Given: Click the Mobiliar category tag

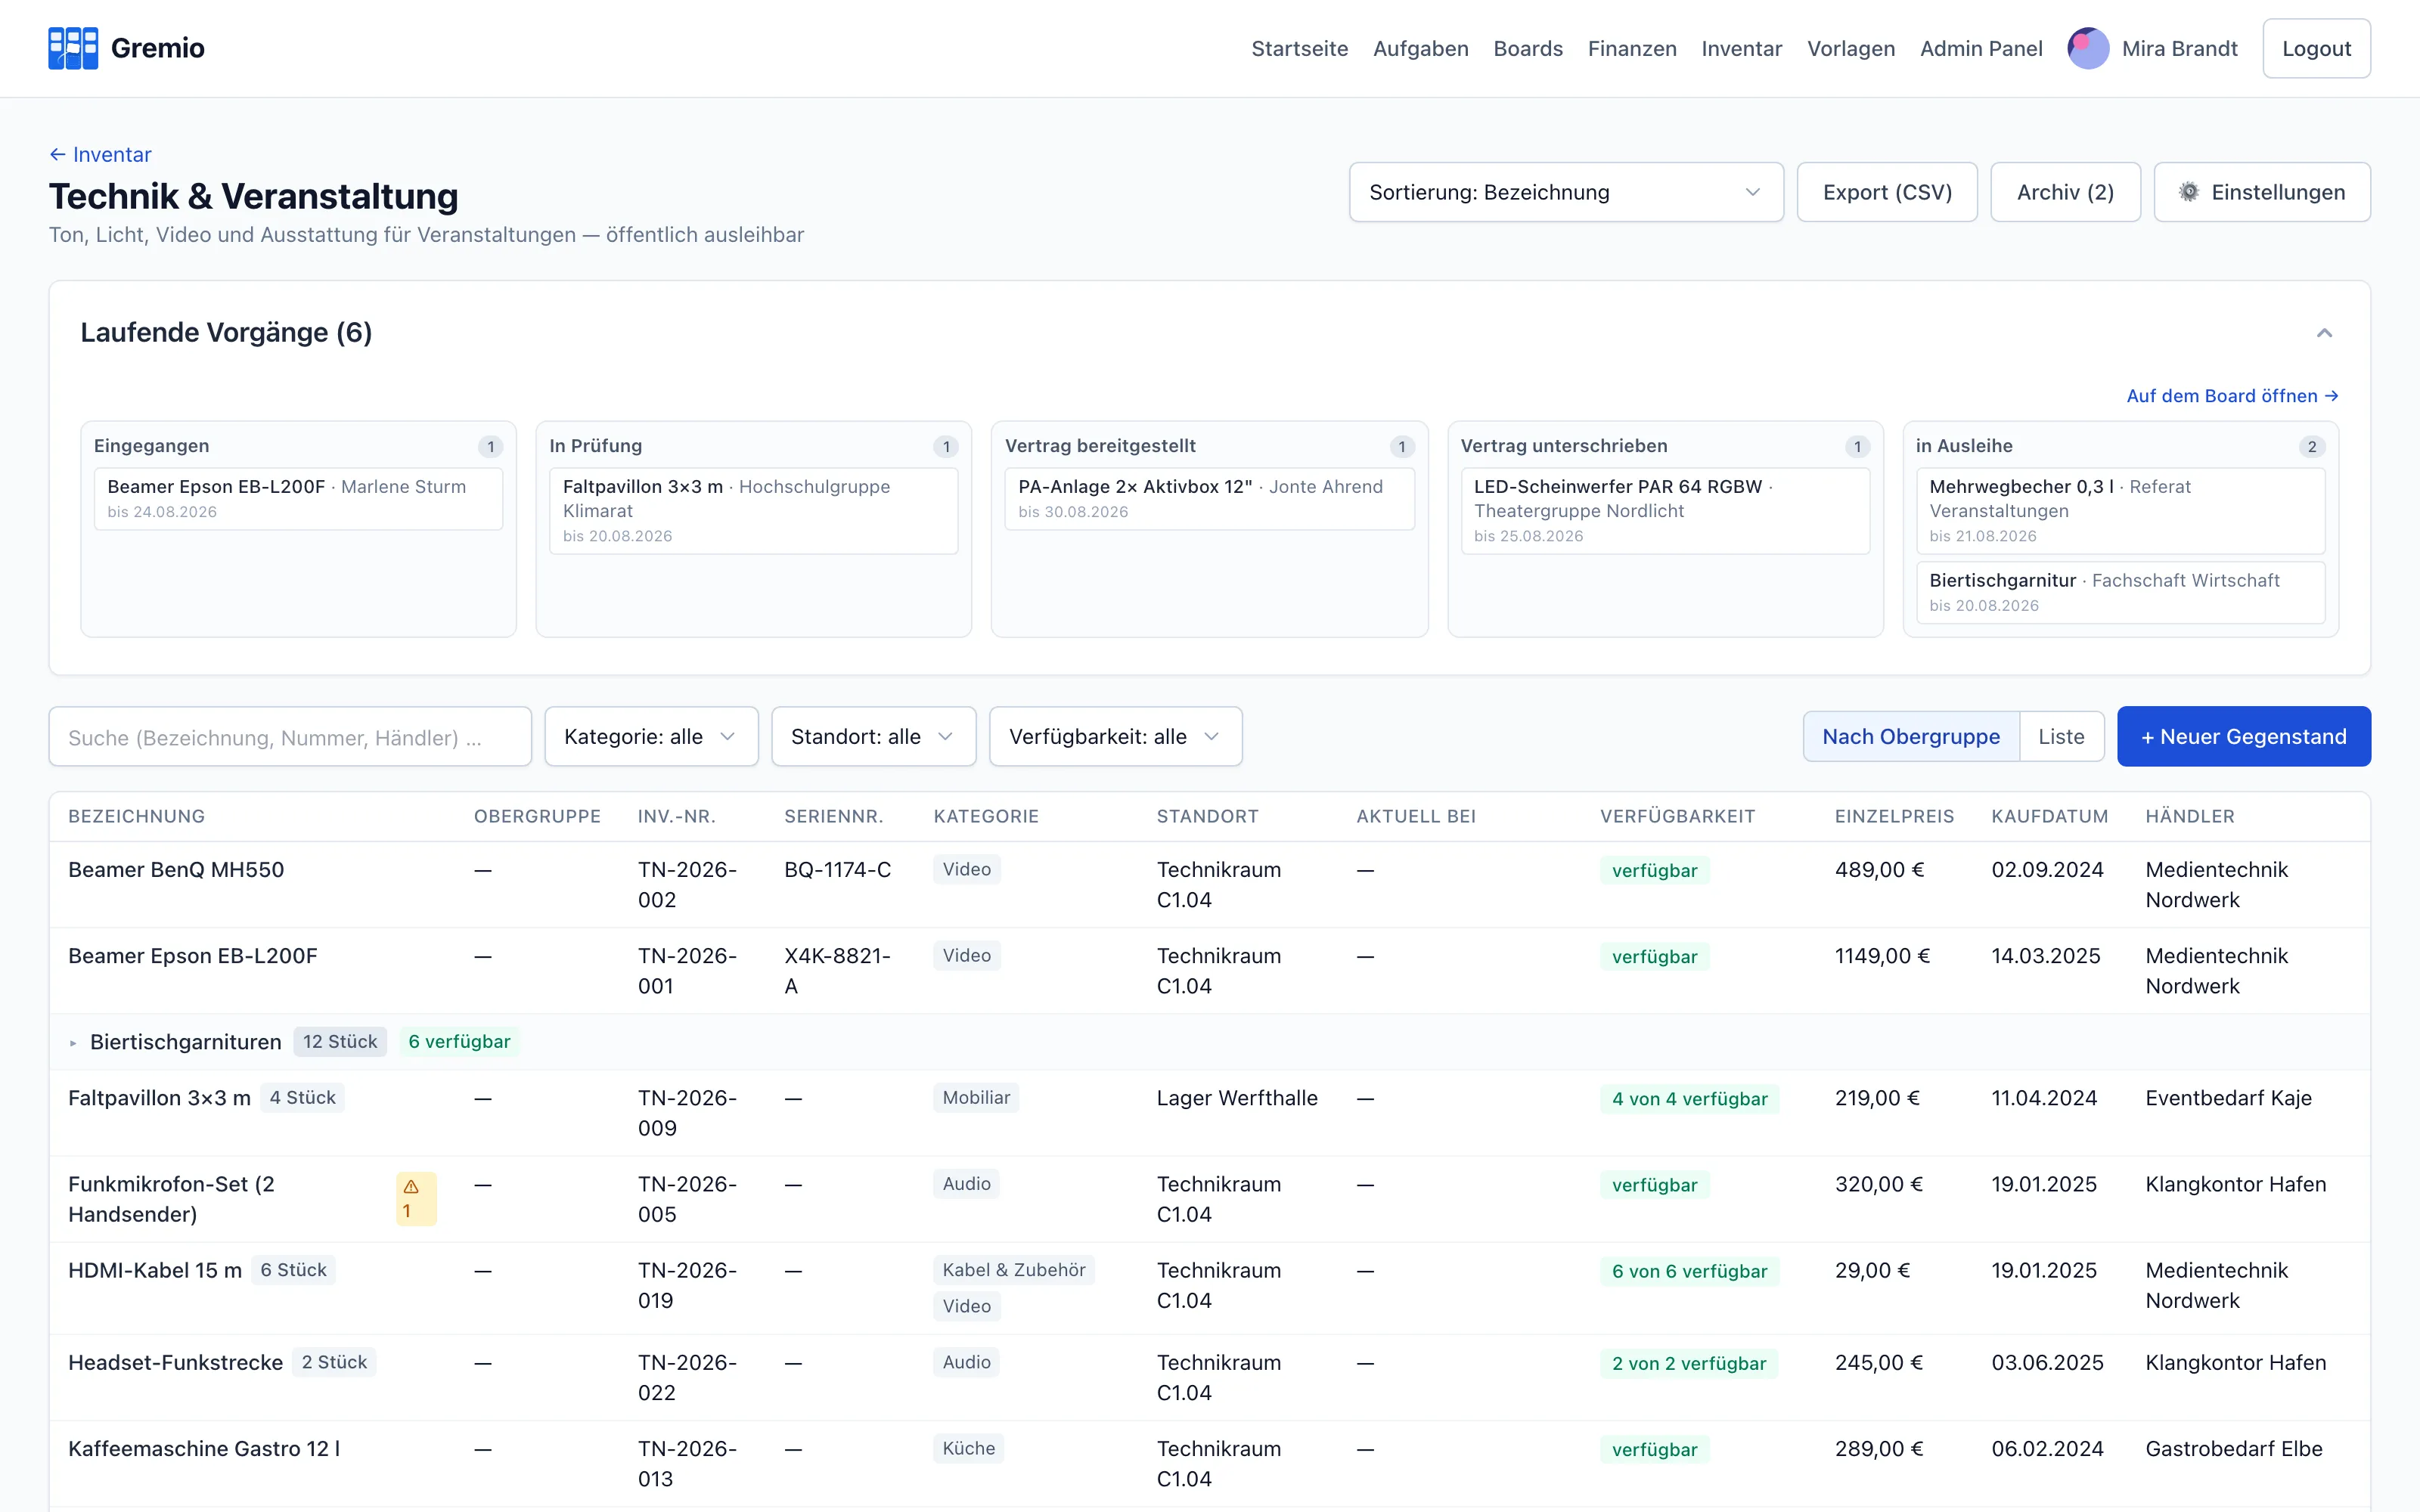Looking at the screenshot, I should coord(975,1098).
